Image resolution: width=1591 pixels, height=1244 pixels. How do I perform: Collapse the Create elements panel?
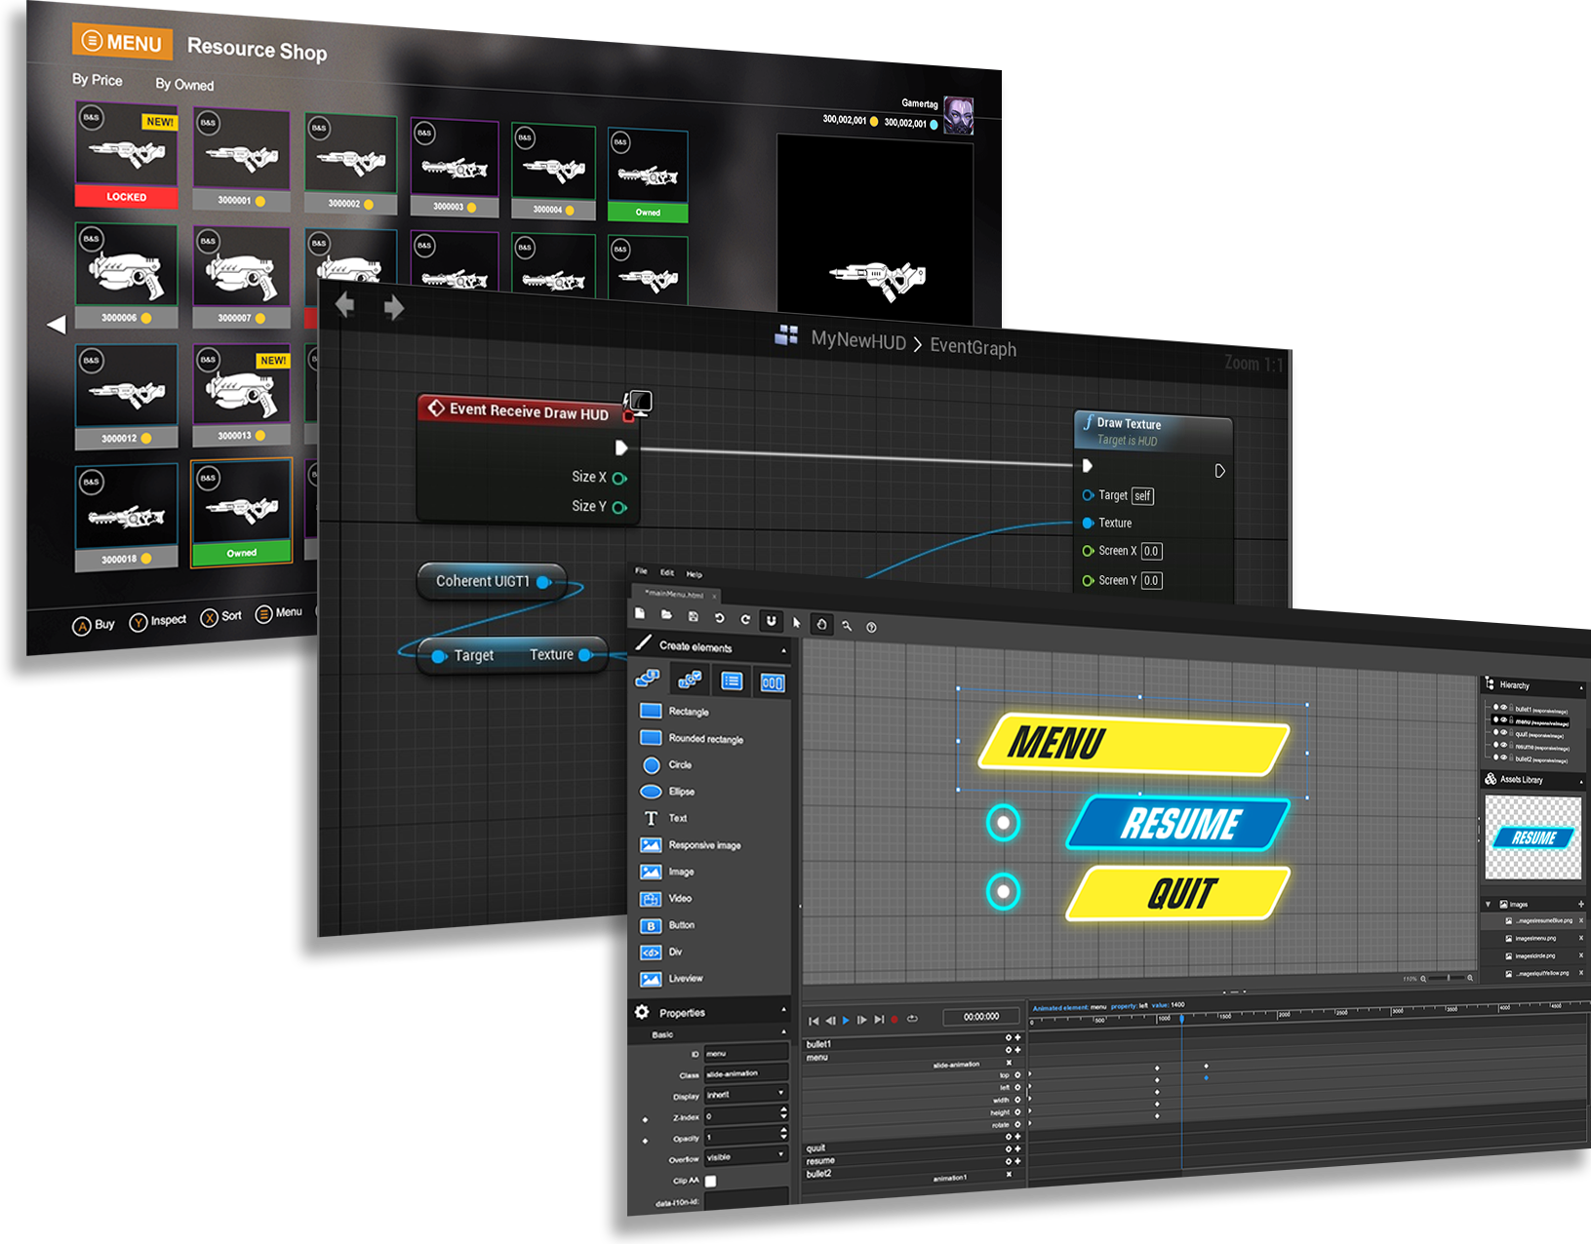click(x=783, y=650)
